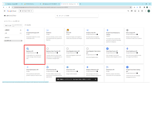This screenshot has width=154, height=115.
Task: Click the Datastream API icon
Action: tap(107, 67)
